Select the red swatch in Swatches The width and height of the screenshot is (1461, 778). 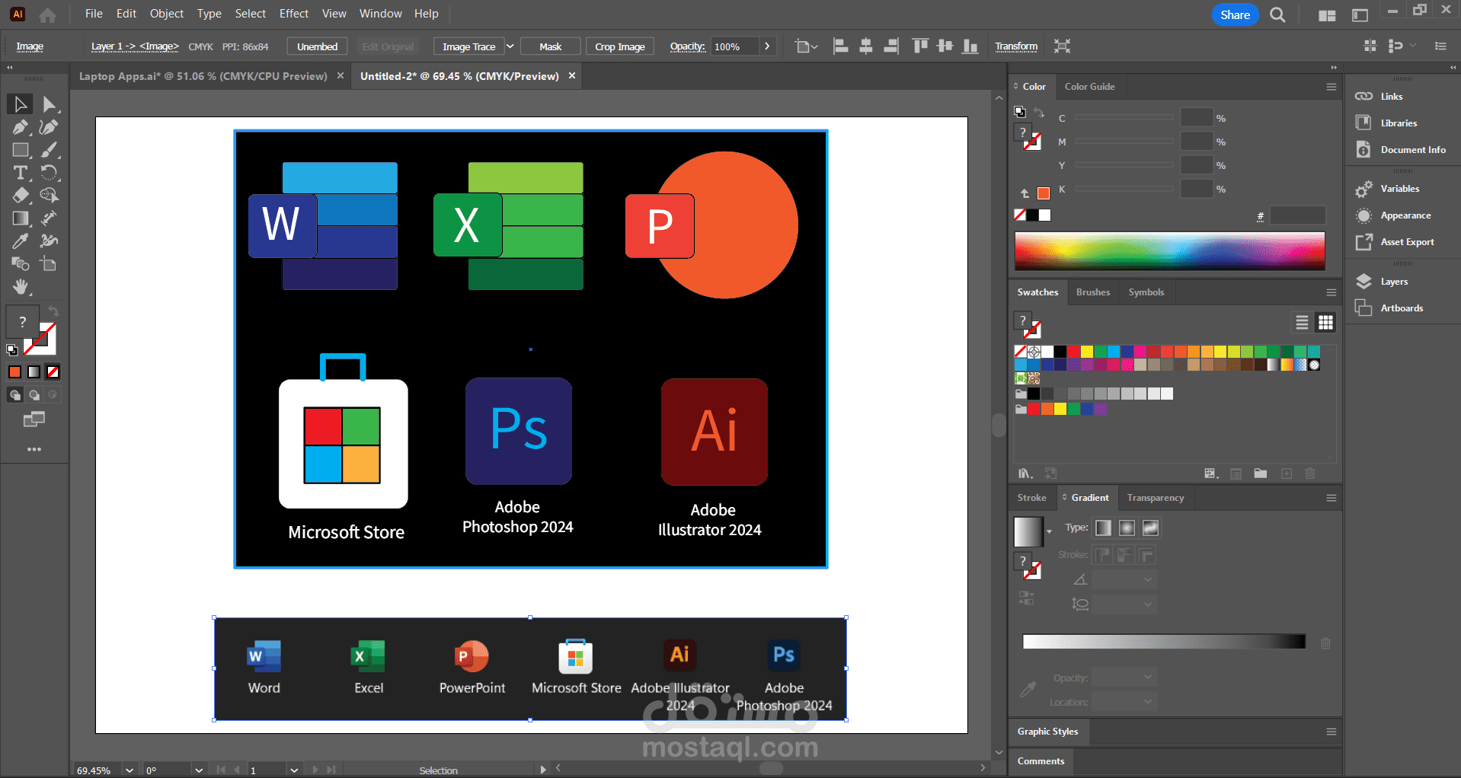pos(1073,352)
